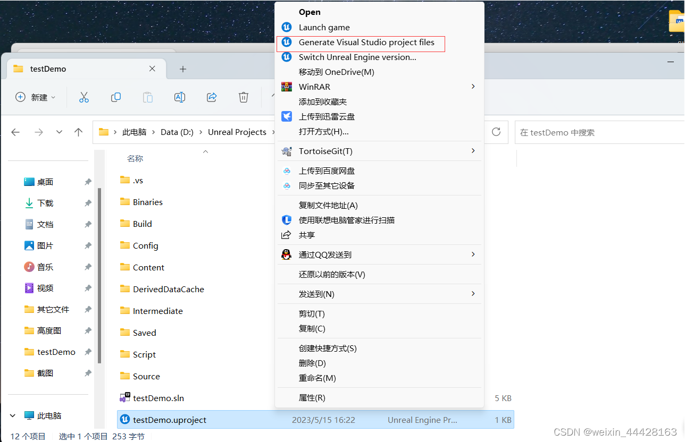The width and height of the screenshot is (685, 442).
Task: Choose 上传到迅雷云盘 entry
Action: (379, 116)
